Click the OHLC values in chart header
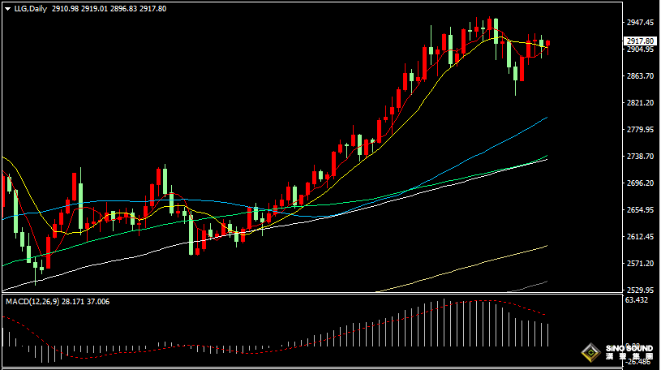661x370 pixels. click(109, 9)
